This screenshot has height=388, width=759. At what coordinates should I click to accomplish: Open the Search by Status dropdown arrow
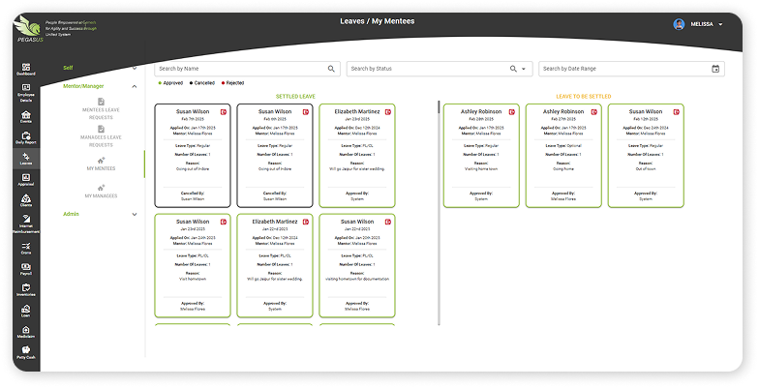[x=524, y=70]
